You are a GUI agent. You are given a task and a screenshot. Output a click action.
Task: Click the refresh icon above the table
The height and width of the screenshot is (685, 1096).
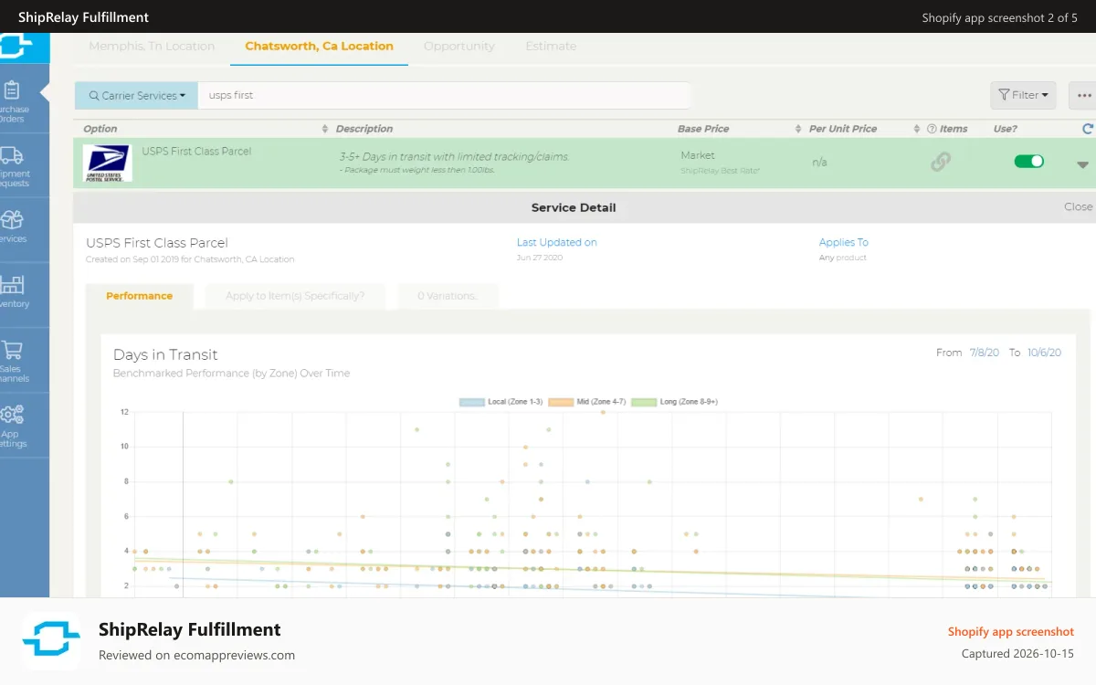click(x=1087, y=129)
